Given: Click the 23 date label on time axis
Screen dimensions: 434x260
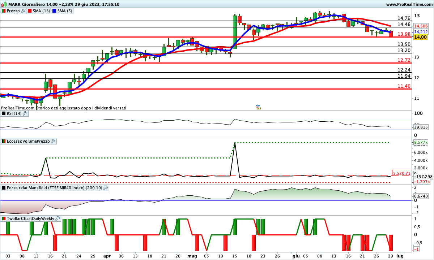Looking at the screenshot, I should 263,256.
